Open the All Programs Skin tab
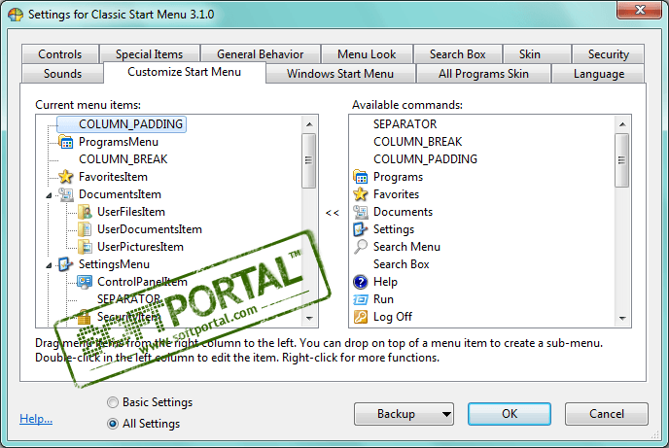 (x=483, y=73)
